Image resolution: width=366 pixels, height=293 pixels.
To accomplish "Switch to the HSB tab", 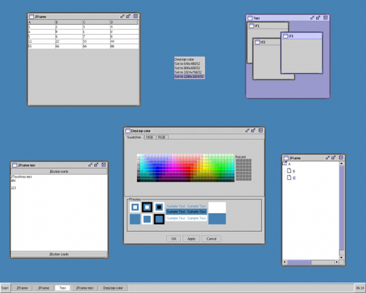I will pos(149,137).
